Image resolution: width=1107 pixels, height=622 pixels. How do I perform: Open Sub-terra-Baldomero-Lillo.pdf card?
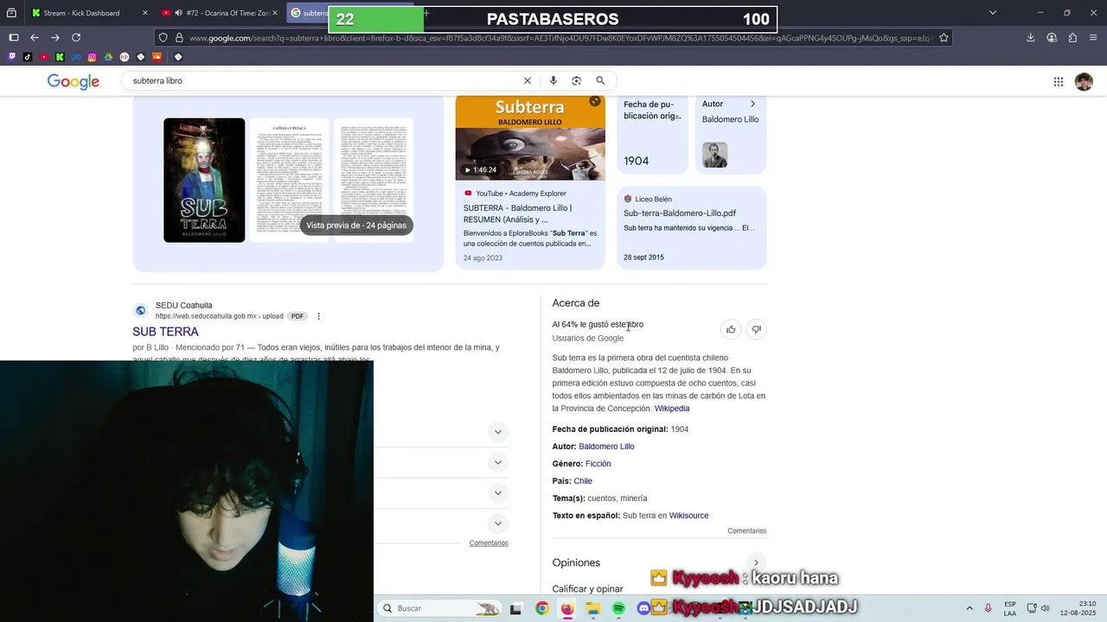tap(691, 228)
